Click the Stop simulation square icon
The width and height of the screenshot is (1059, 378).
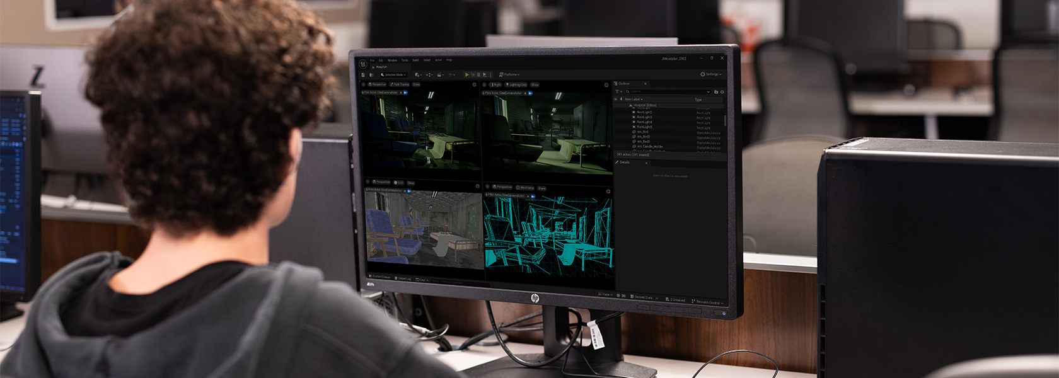coord(478,75)
